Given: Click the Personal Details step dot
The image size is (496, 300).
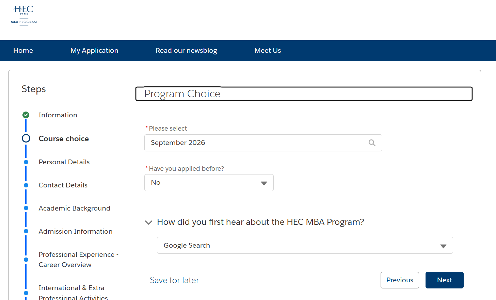Looking at the screenshot, I should (26, 162).
